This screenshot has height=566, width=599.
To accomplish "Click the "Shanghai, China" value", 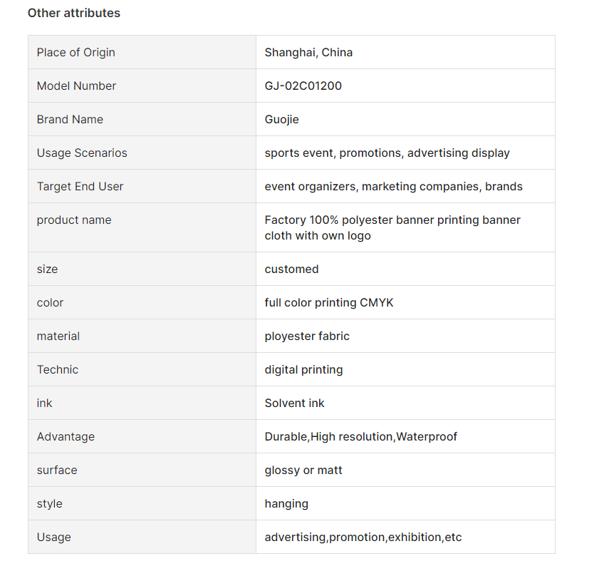I will point(308,52).
